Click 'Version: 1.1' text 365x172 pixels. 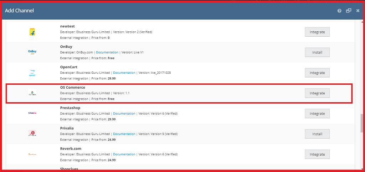[x=121, y=93]
